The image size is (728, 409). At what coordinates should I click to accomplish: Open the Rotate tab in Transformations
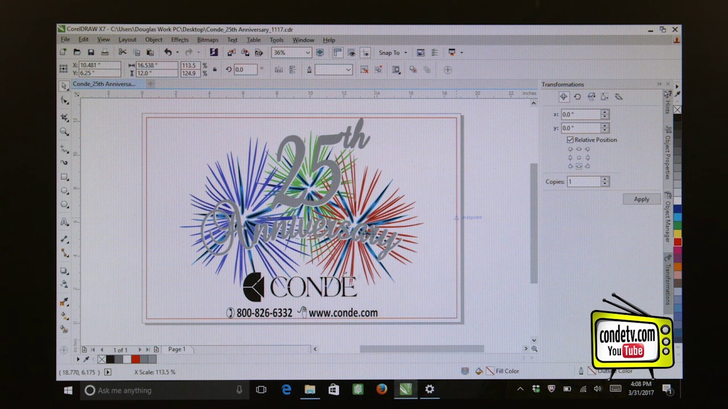coord(577,97)
